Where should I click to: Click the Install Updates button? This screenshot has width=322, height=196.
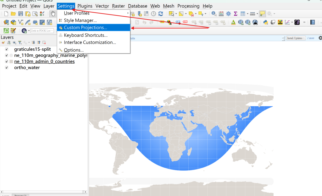pos(296,38)
